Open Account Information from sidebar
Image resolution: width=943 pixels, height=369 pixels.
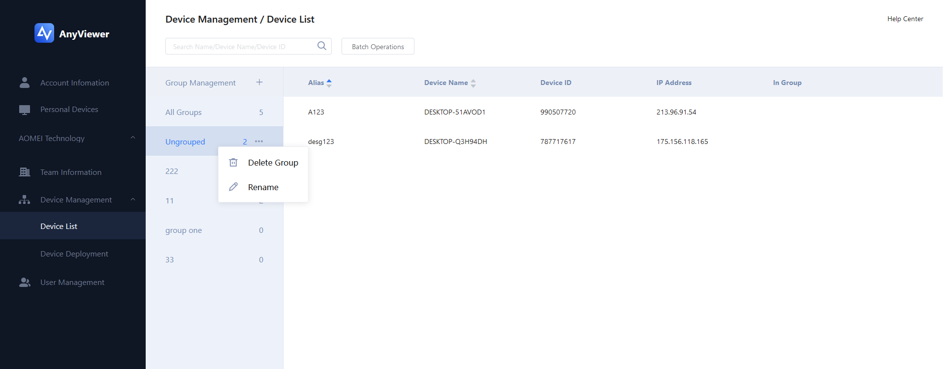click(74, 83)
